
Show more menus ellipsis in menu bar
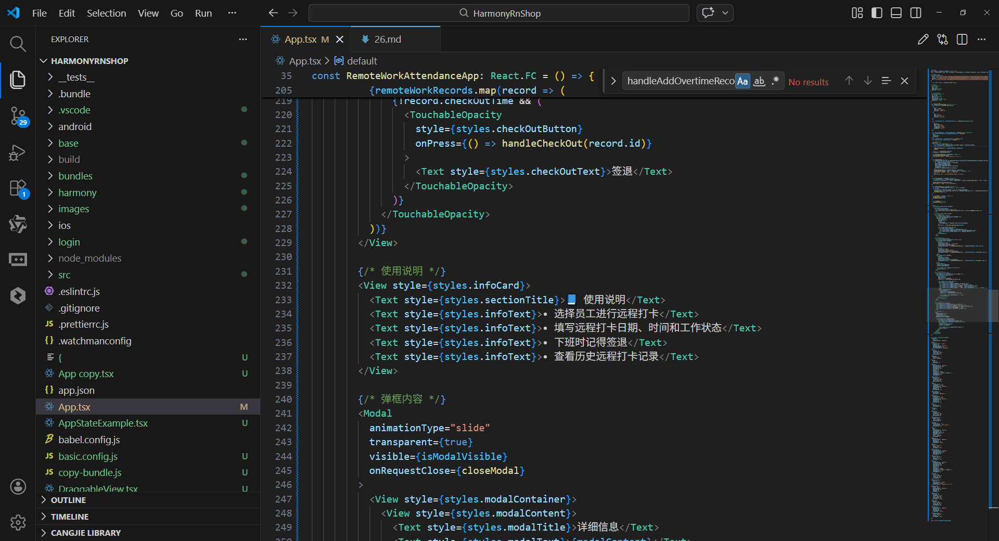point(232,13)
